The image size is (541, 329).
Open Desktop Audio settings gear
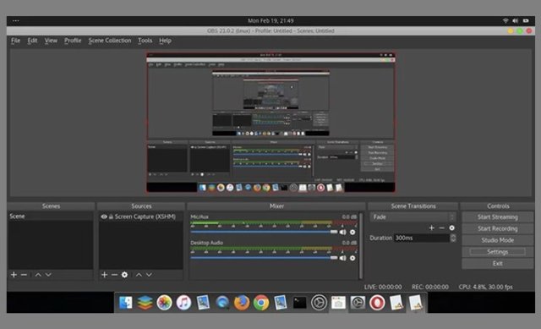point(352,258)
